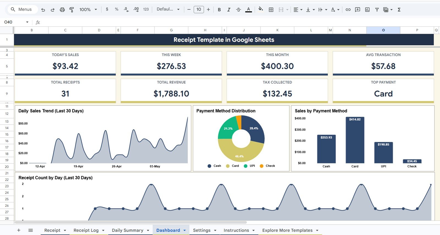Select column O header
This screenshot has height=235, width=440.
tap(383, 30)
